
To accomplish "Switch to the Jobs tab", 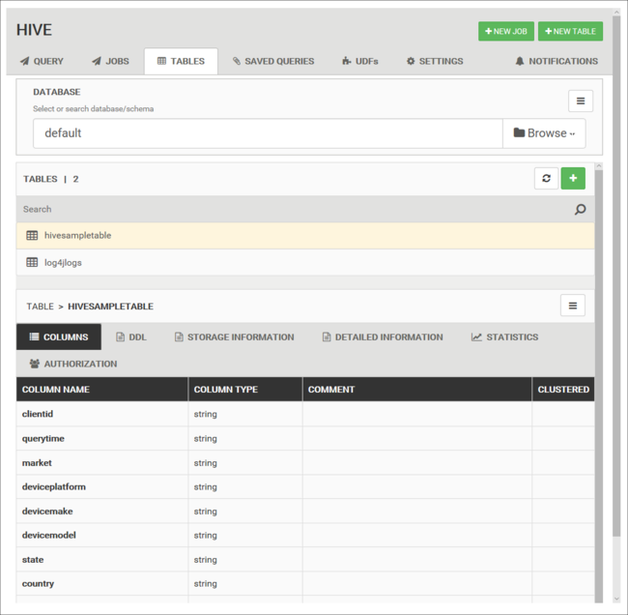I will point(110,61).
